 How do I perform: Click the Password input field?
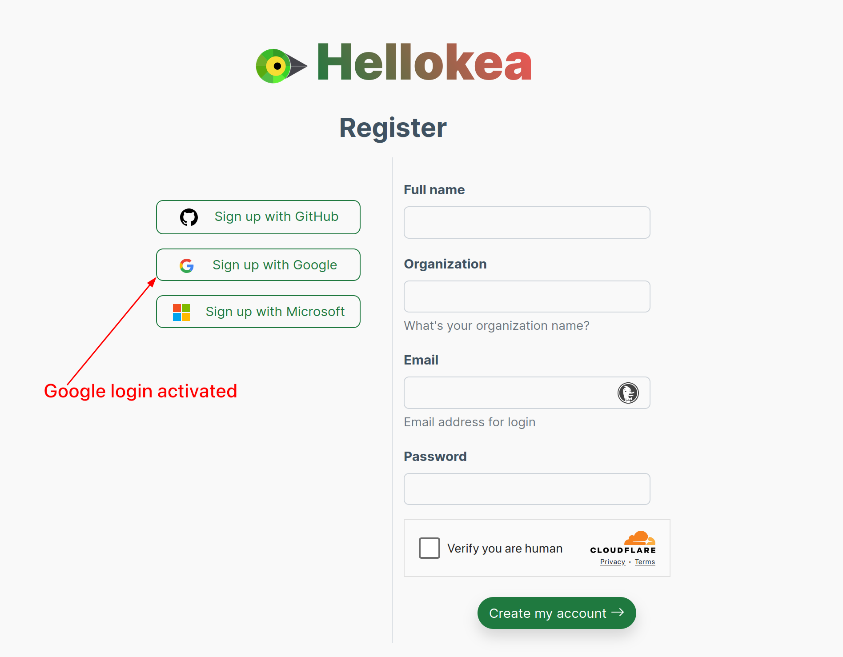point(527,489)
